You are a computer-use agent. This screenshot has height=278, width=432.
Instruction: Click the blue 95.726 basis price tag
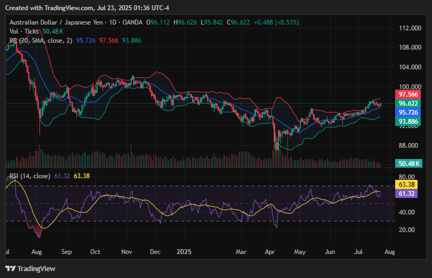point(408,113)
